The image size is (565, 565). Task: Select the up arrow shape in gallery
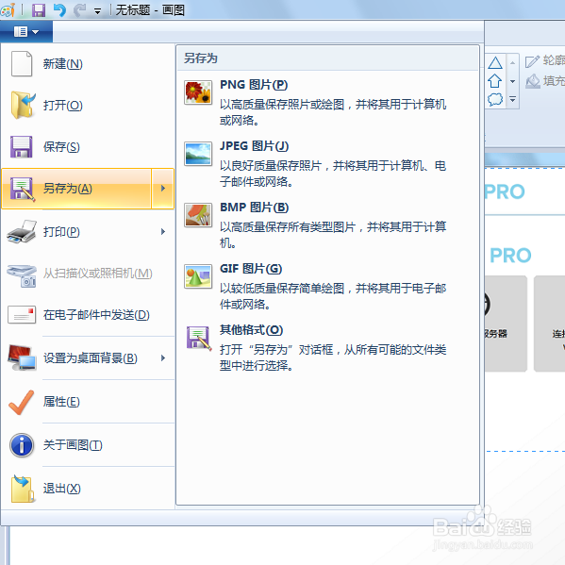coord(494,81)
